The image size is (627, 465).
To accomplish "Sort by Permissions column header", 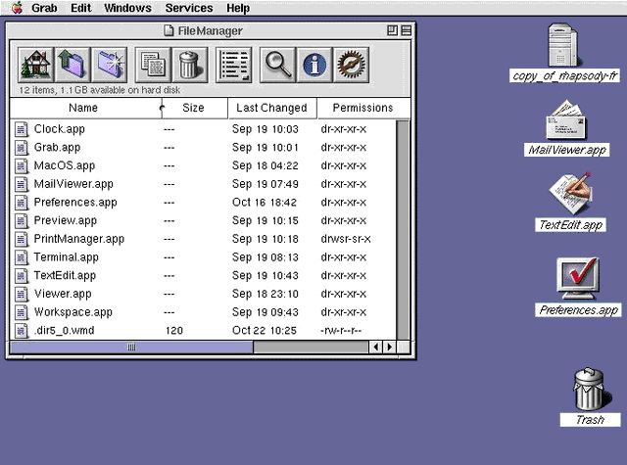I will (x=363, y=108).
